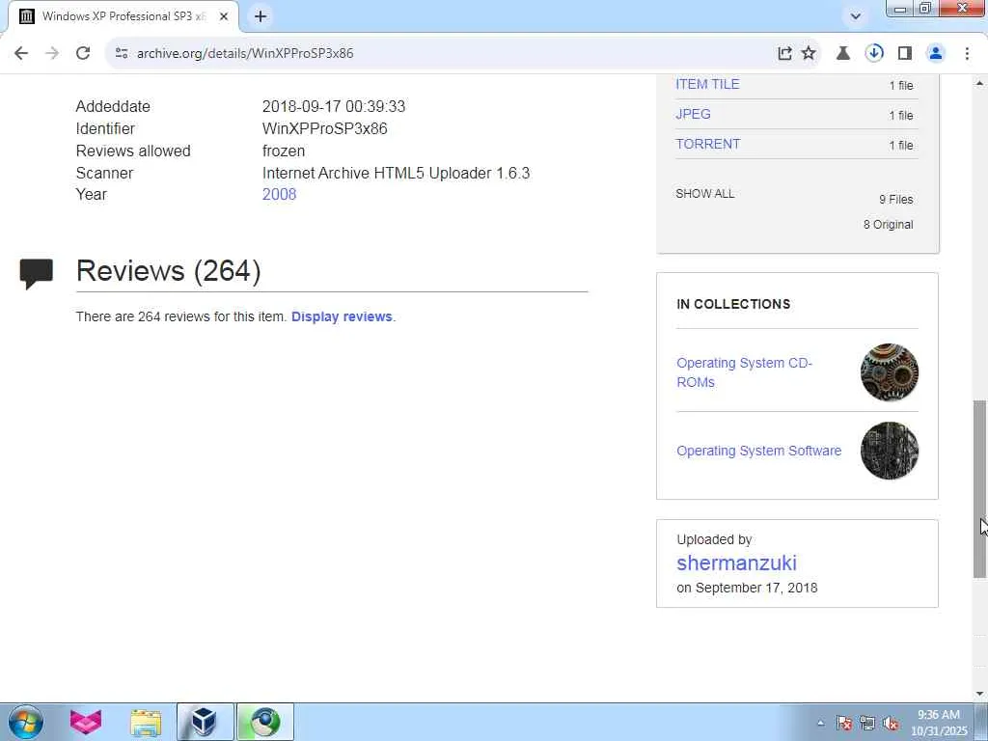Select the identifier text WinXPProSP3x86

(x=324, y=128)
